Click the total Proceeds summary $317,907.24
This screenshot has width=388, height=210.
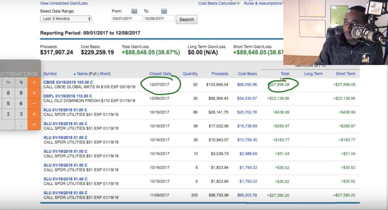(x=57, y=52)
